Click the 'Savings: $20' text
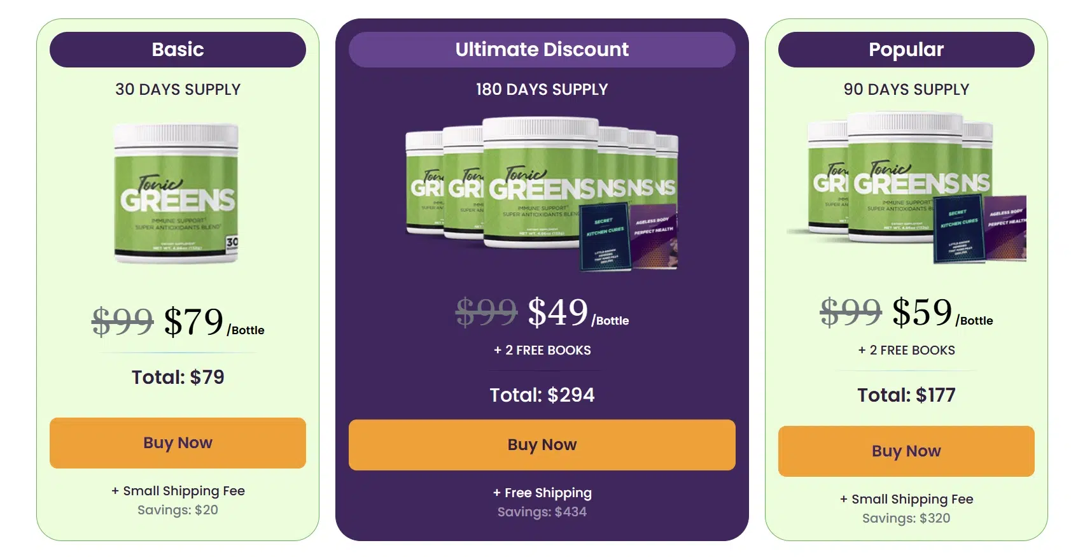 (x=178, y=510)
